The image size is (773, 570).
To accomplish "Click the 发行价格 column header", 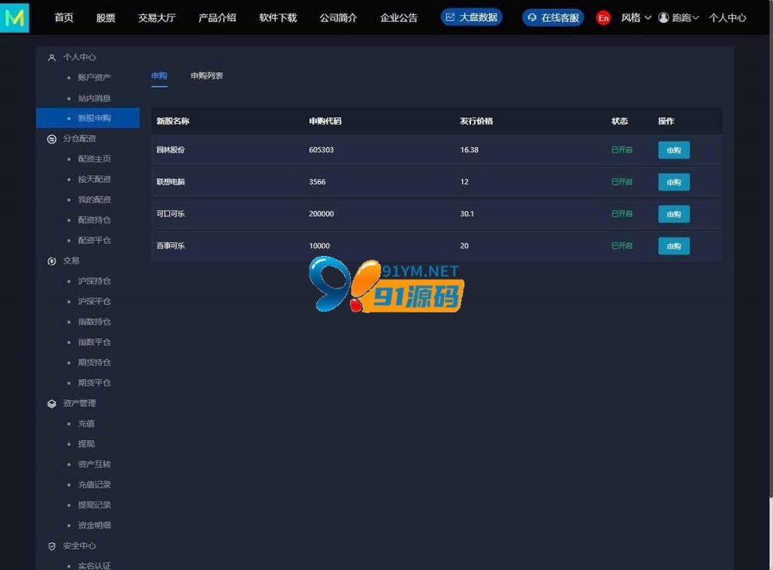I will (476, 122).
